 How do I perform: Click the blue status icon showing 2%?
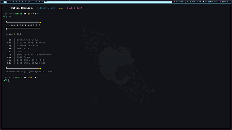click(x=180, y=2)
